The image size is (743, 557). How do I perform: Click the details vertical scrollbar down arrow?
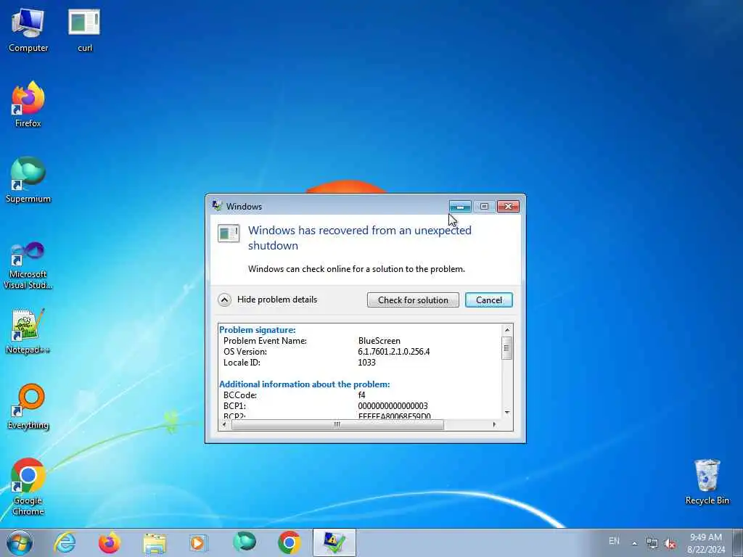tap(507, 413)
